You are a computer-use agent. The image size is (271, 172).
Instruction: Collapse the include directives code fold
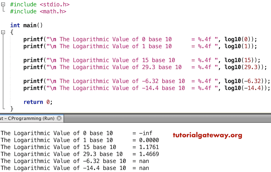(x=3, y=4)
